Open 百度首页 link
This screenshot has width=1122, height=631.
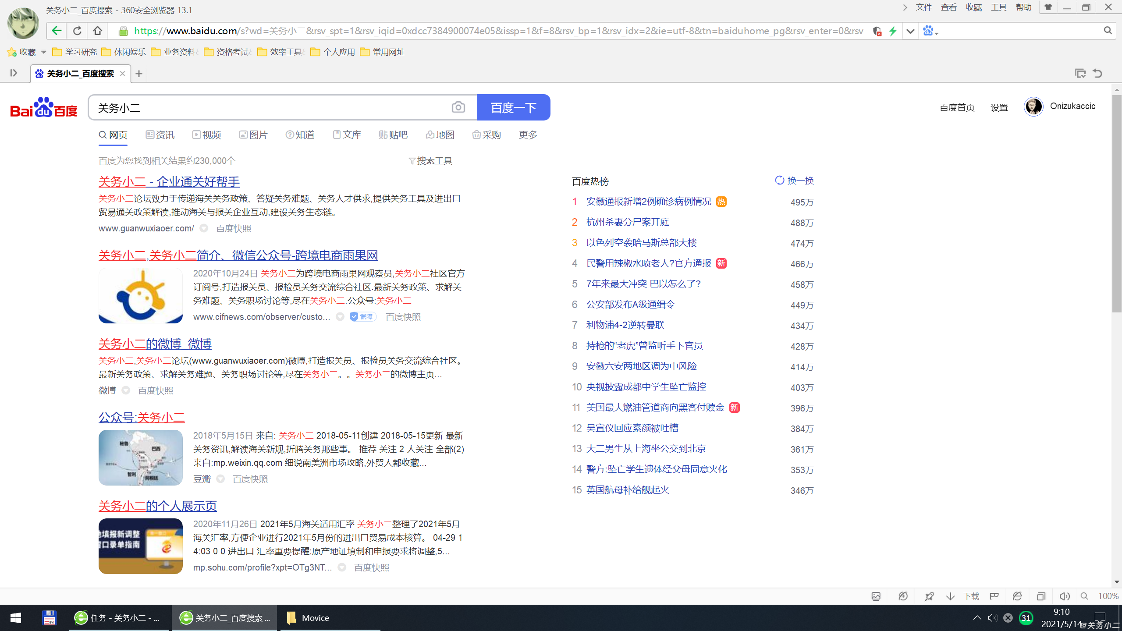pos(957,107)
